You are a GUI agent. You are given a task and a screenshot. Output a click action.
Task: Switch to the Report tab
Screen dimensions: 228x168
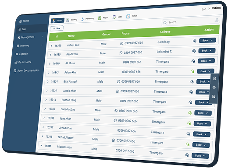103,18
